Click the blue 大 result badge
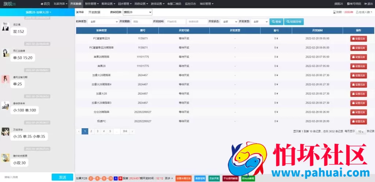This screenshot has height=182, width=375. pyautogui.click(x=115, y=178)
